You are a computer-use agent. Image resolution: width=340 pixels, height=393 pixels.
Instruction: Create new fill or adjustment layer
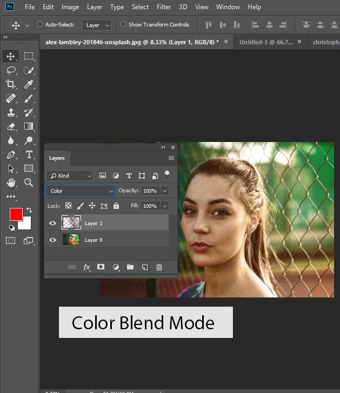(x=116, y=267)
